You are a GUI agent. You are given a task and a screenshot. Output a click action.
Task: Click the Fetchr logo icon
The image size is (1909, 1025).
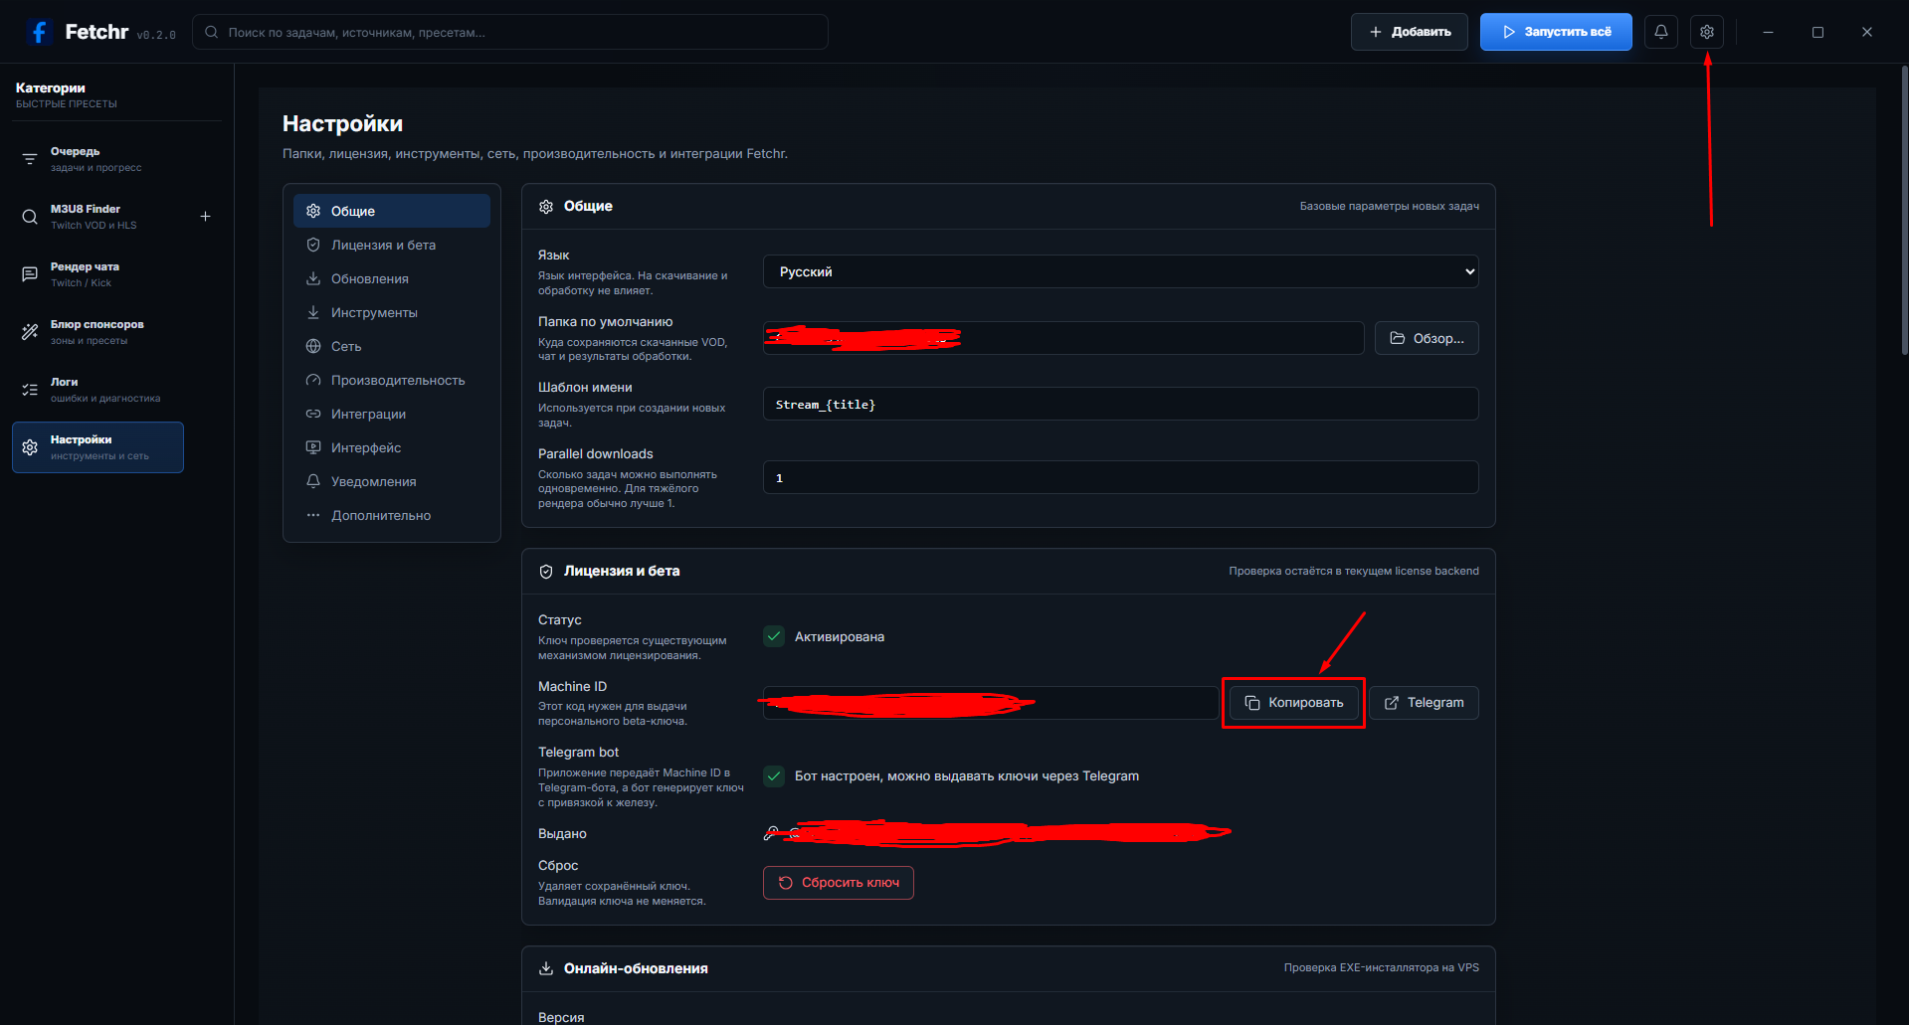click(40, 32)
